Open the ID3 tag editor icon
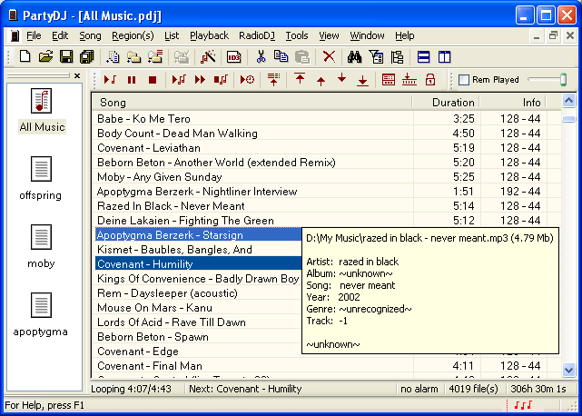 (x=234, y=57)
